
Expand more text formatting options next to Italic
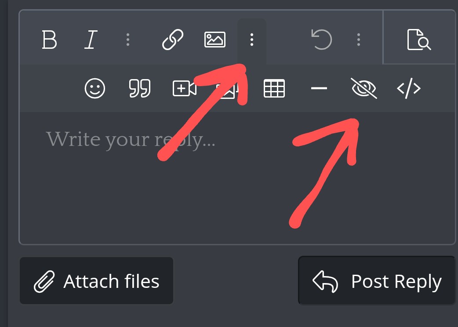[x=127, y=40]
